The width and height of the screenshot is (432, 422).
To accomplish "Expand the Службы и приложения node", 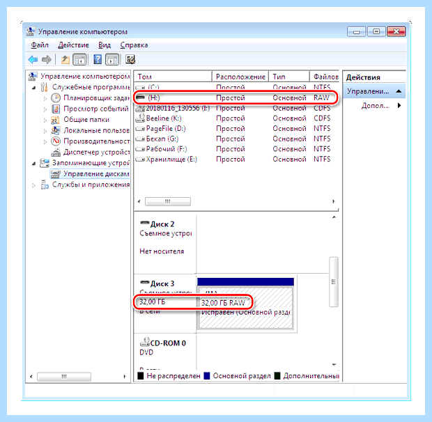I will pos(34,185).
